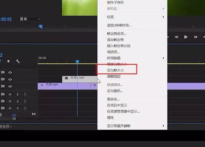
Task: Click the microphone icon on the middle audio track
Action: tap(25, 101)
